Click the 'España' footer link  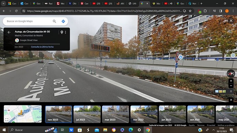point(192,125)
